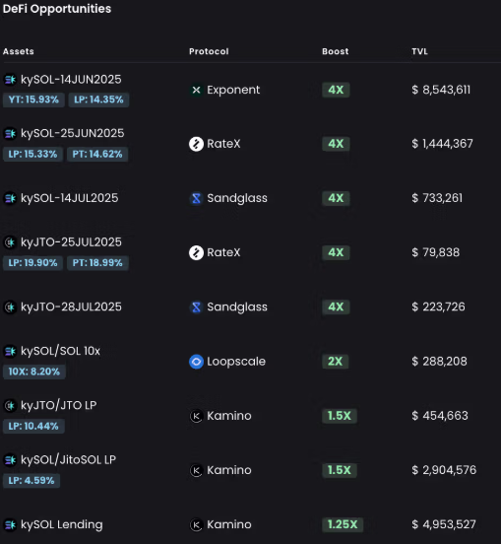This screenshot has height=544, width=501.
Task: Open the kySOL Lending opportunity
Action: point(62,525)
